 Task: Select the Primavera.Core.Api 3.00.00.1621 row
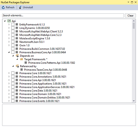pos(38,80)
